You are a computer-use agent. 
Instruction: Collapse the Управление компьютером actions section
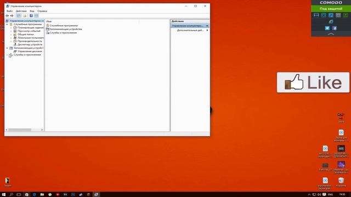(x=207, y=26)
